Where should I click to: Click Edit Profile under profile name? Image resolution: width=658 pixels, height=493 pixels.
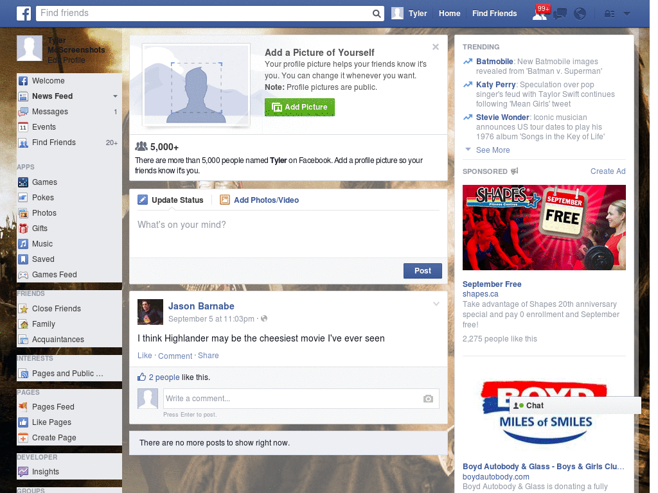66,60
